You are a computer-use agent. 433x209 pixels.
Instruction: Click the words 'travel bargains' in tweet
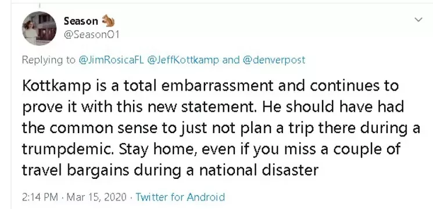point(76,171)
